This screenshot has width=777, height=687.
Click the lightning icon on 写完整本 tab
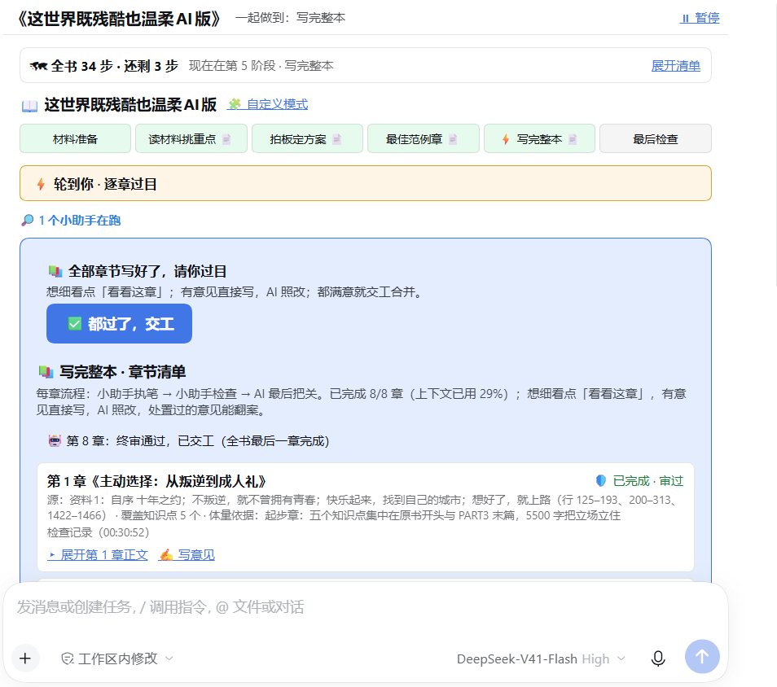click(506, 139)
